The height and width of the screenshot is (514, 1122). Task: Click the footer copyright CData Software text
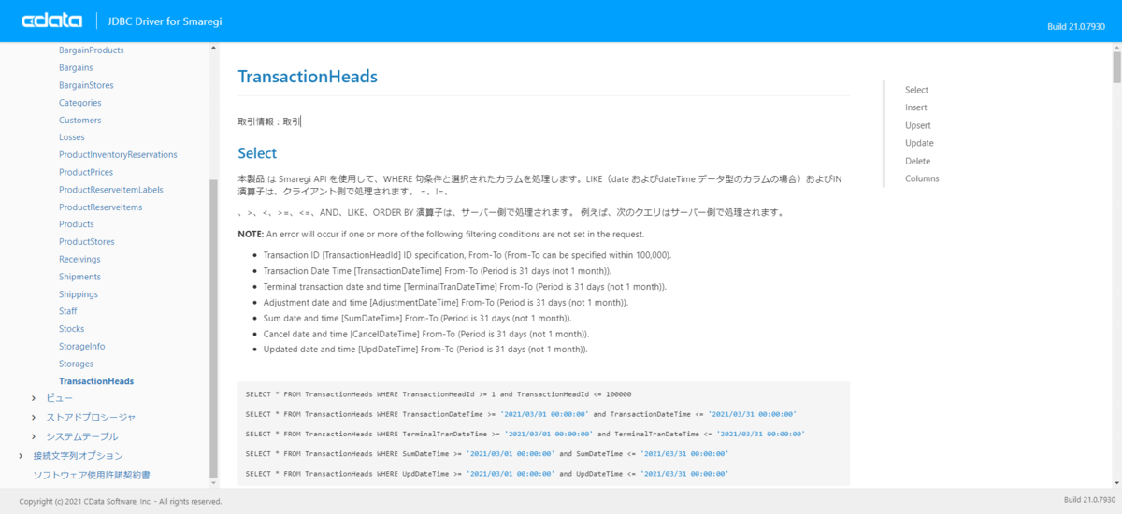point(121,501)
